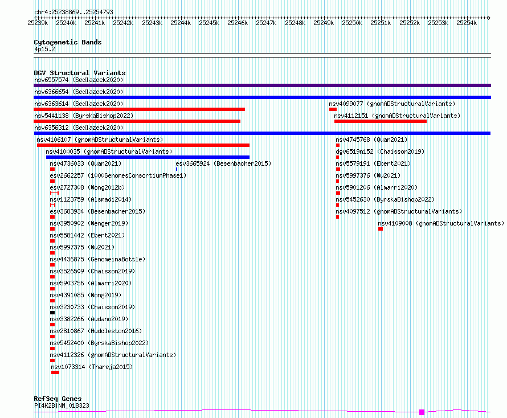Select the red bar under nsv6363614
Screen dimensions: 507x418
(140, 109)
